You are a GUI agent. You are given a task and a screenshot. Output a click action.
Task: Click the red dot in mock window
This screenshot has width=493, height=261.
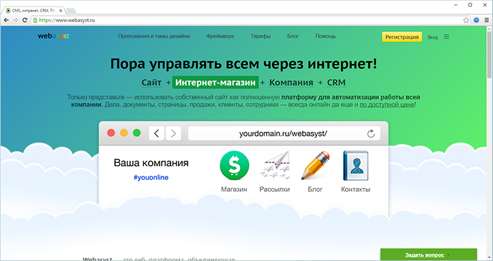111,133
